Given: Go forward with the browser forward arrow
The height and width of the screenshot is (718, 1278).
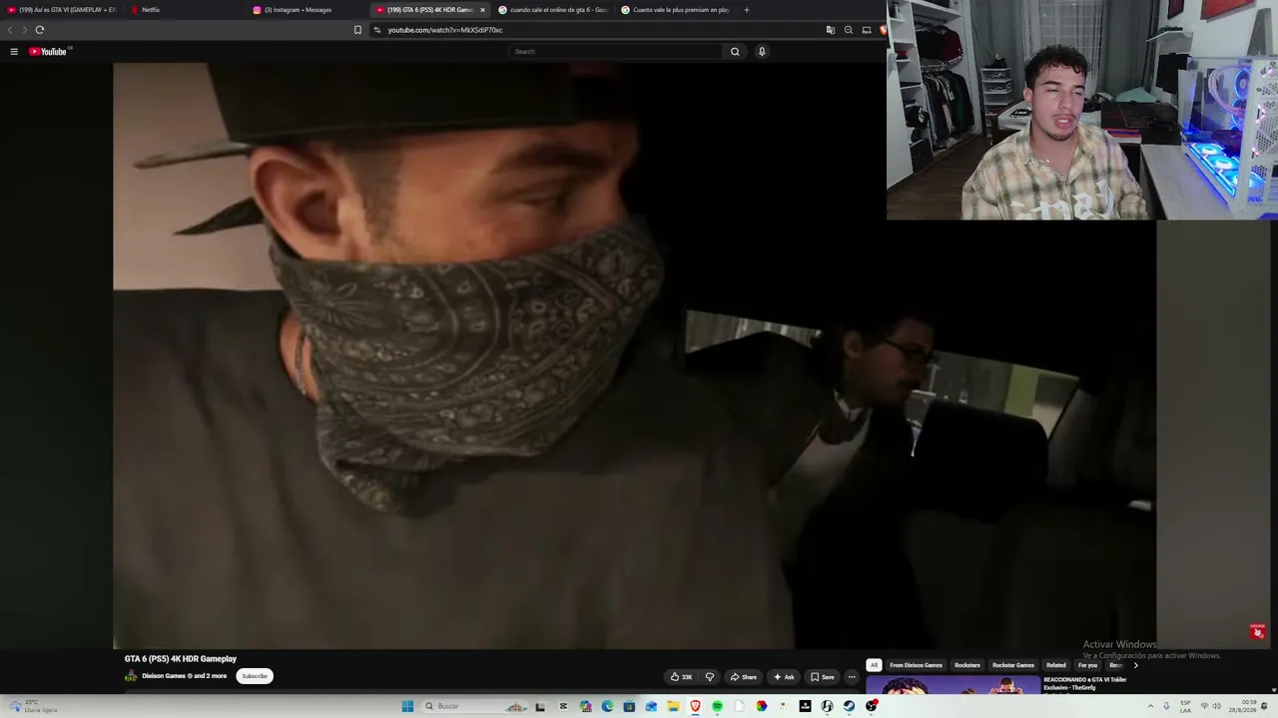Looking at the screenshot, I should [x=25, y=30].
